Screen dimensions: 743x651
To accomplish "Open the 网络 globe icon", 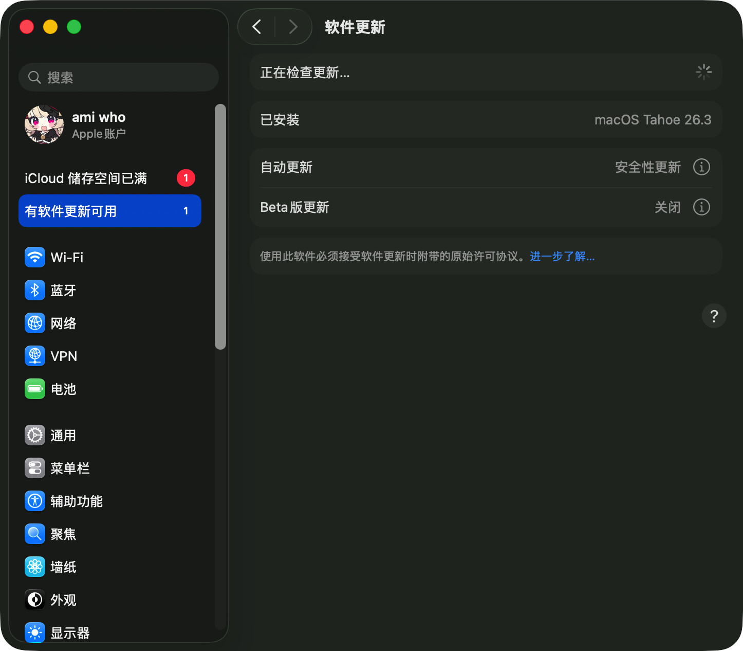I will click(35, 323).
